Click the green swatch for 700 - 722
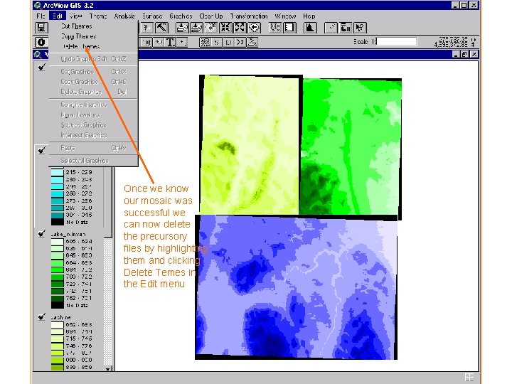The image size is (512, 384). click(x=57, y=277)
